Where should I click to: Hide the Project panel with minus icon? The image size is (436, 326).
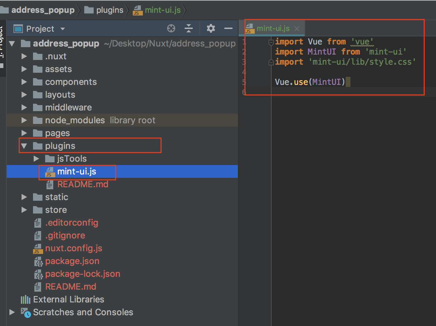tap(228, 29)
